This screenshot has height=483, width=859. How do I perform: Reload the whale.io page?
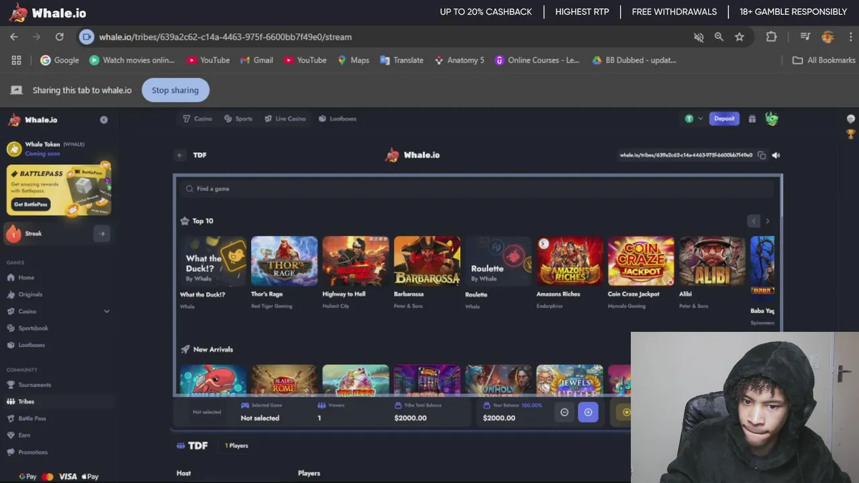(60, 37)
